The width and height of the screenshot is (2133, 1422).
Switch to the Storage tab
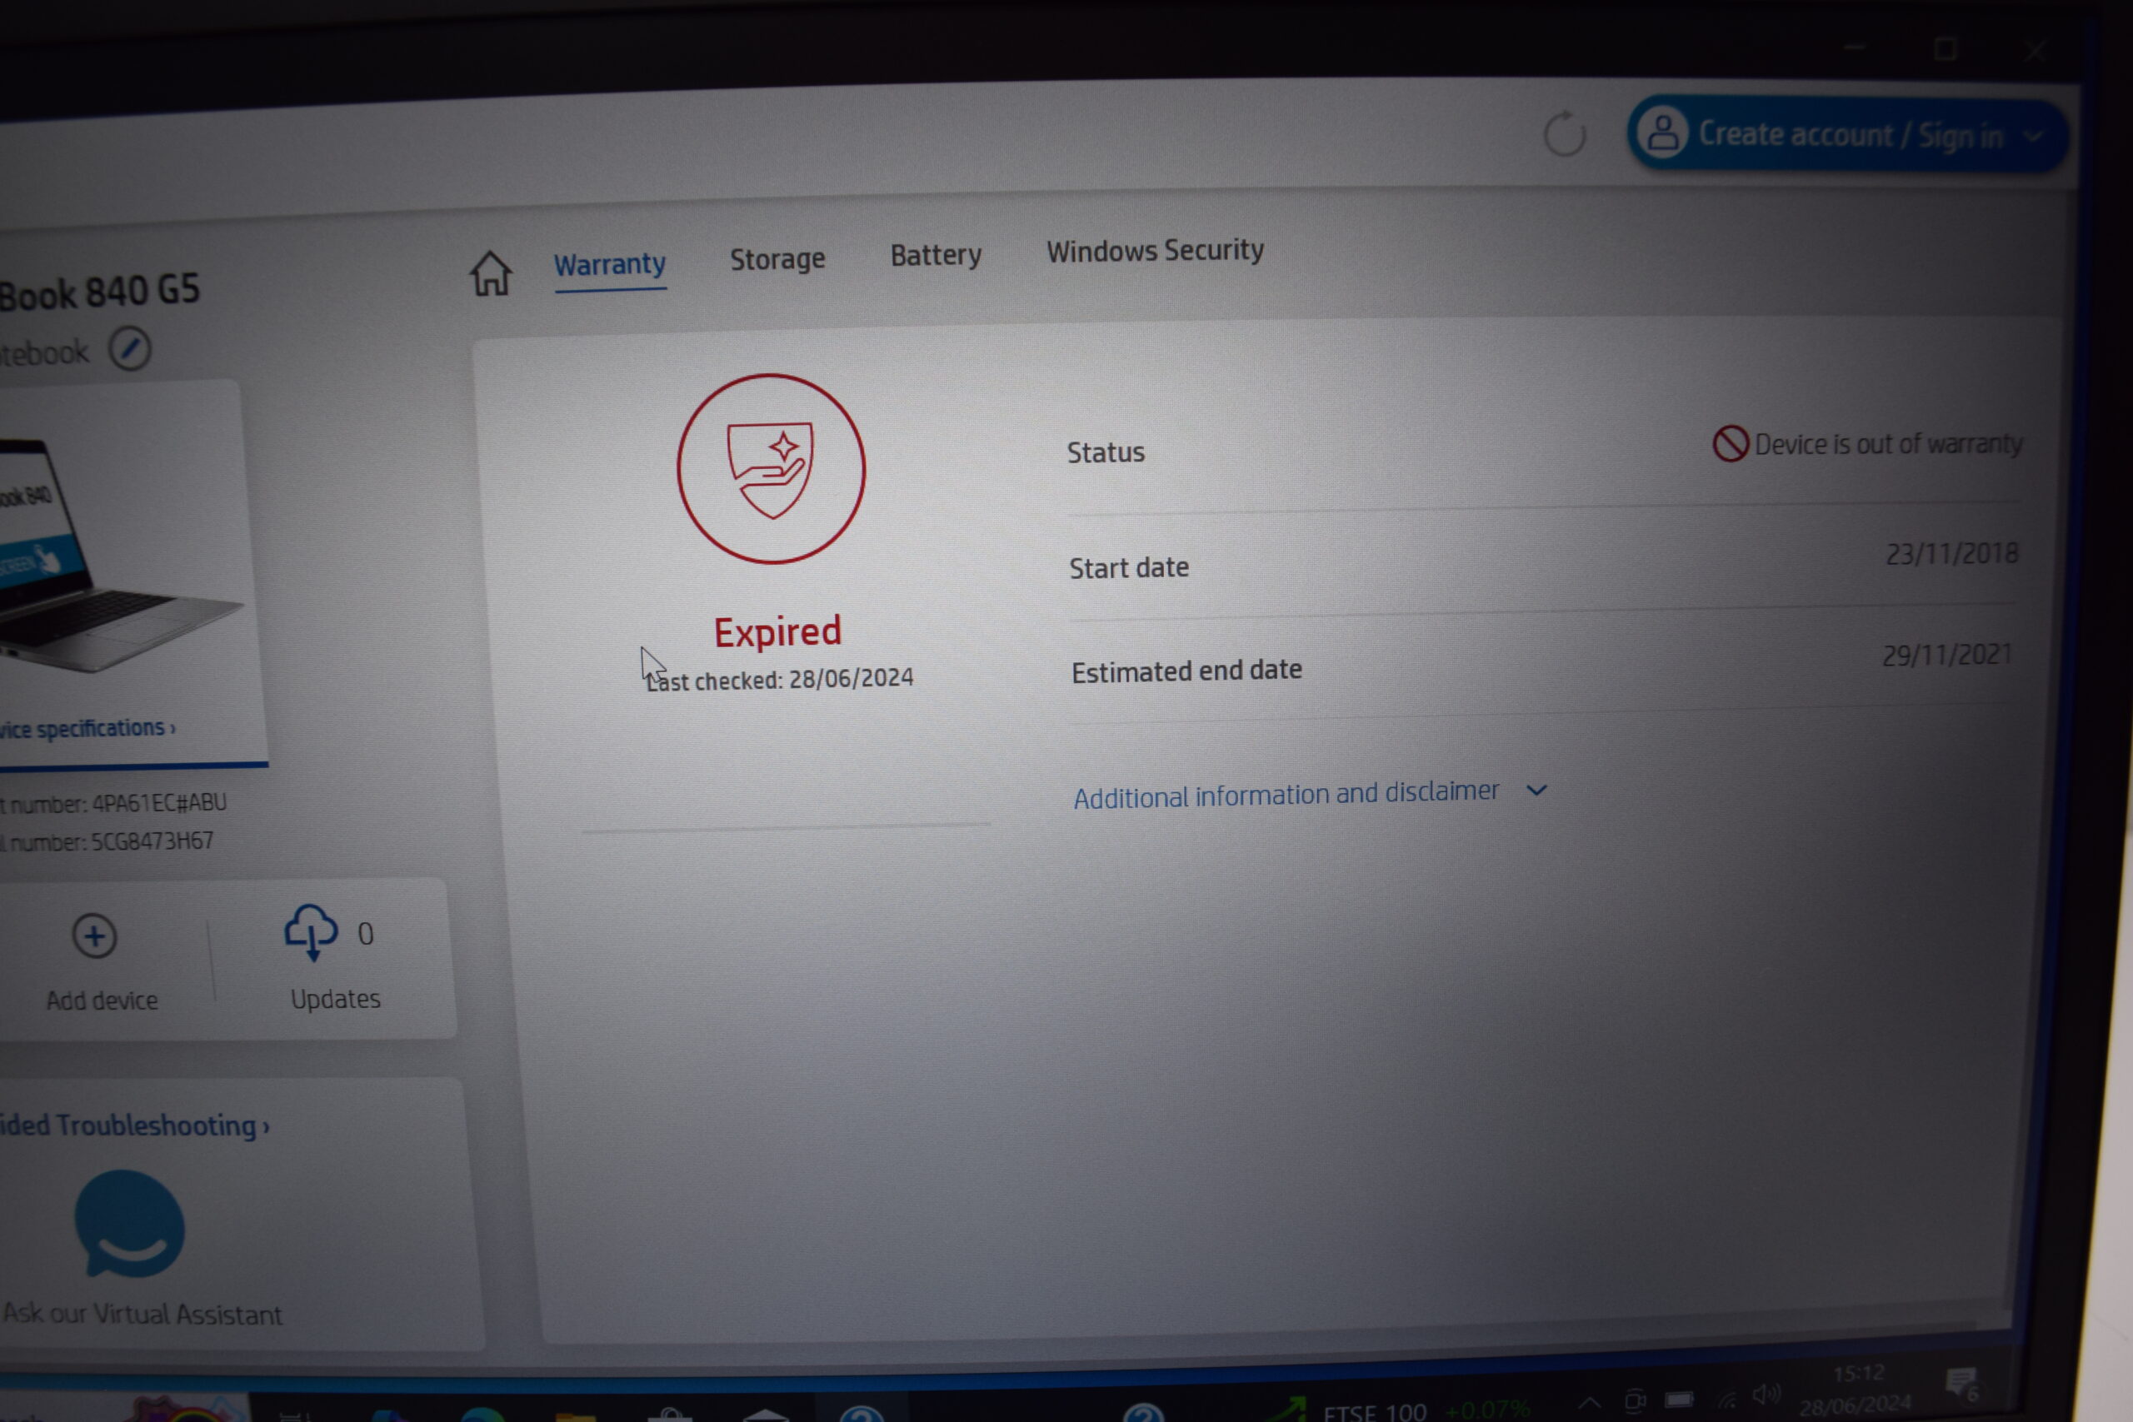tap(777, 259)
